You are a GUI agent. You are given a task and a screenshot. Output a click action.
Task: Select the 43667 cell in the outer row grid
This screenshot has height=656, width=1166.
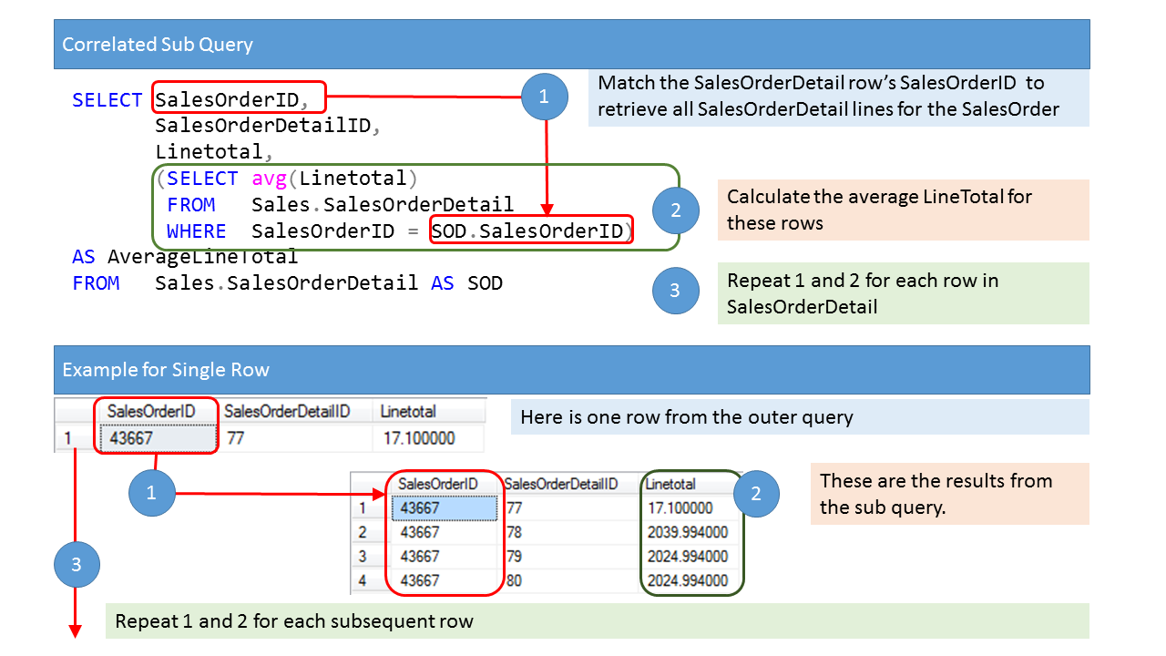point(159,438)
